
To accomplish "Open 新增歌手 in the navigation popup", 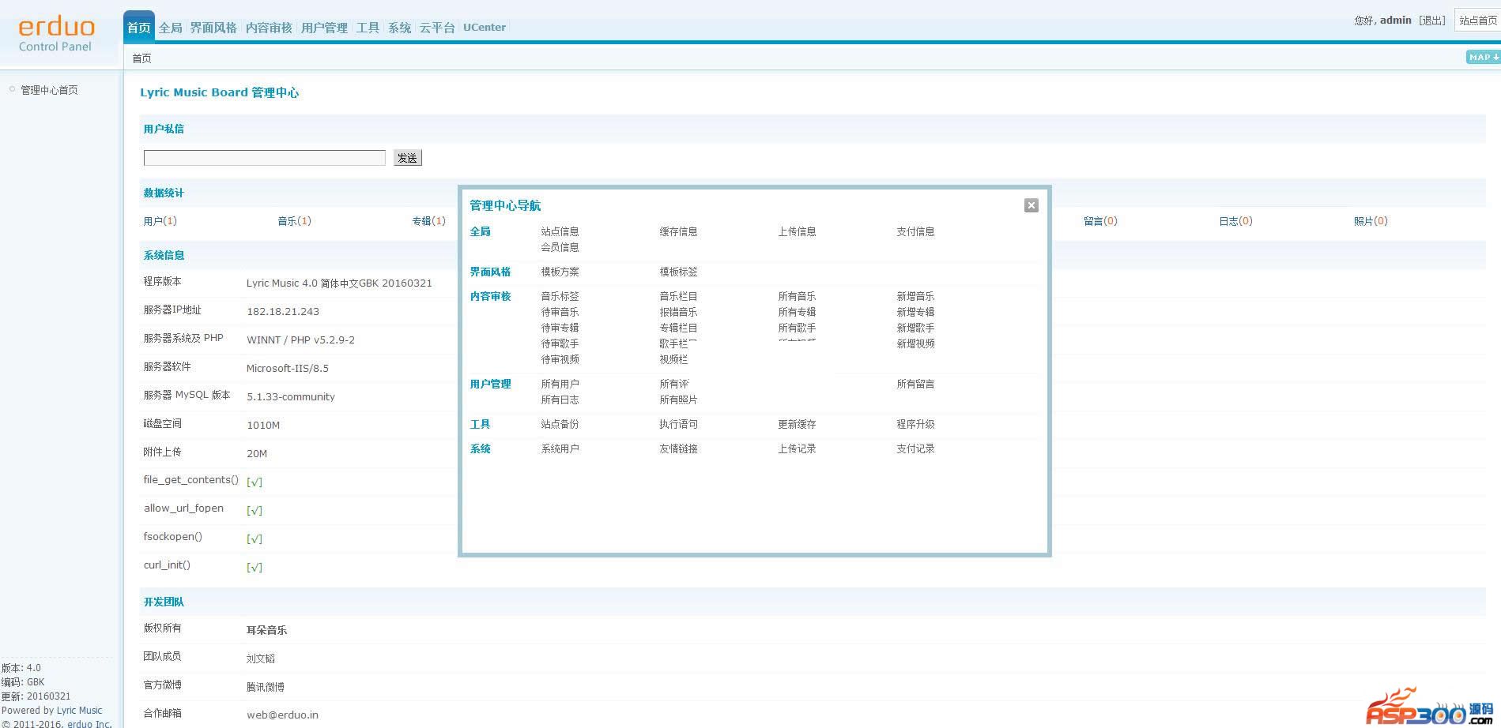I will coord(915,328).
